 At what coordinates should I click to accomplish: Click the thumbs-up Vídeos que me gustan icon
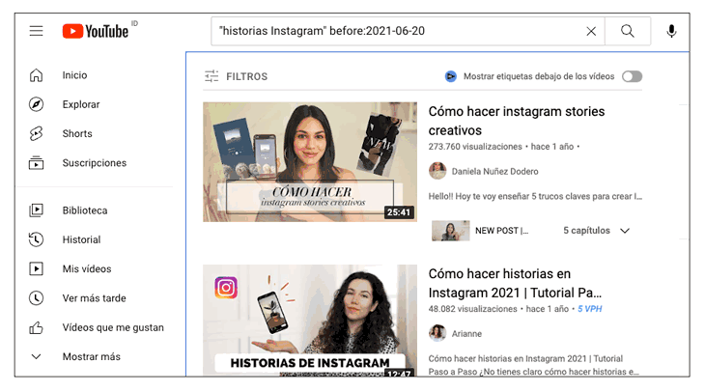pyautogui.click(x=36, y=327)
